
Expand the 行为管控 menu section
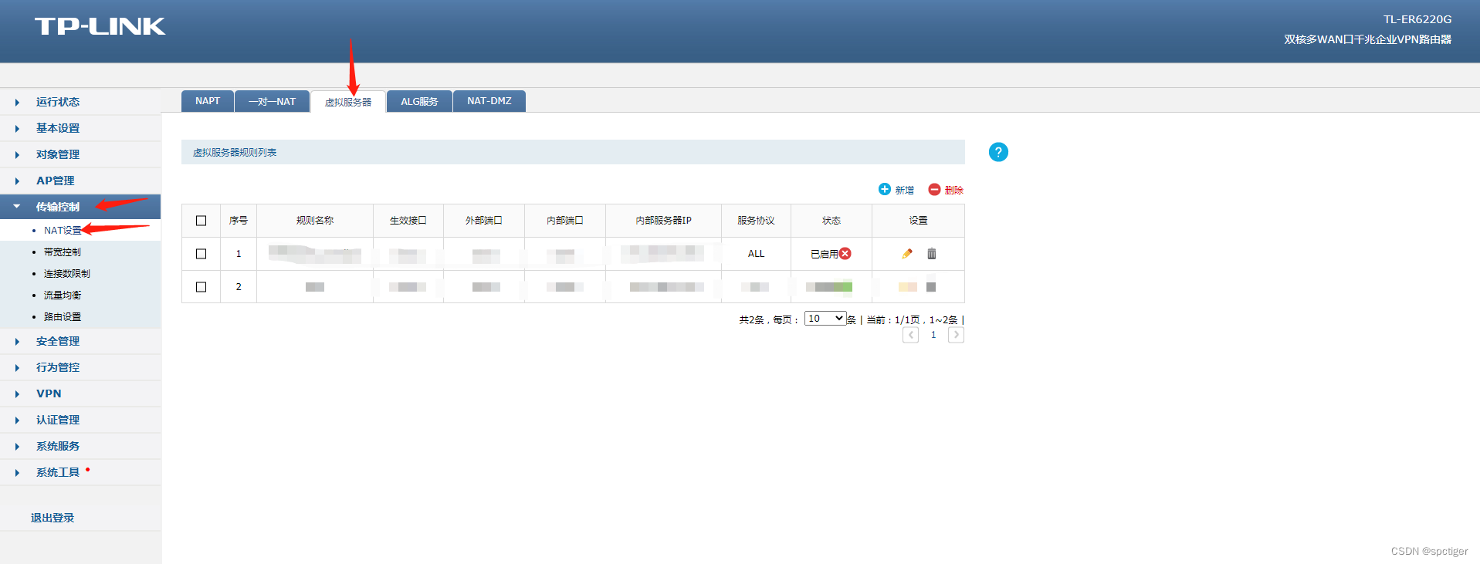coord(80,367)
